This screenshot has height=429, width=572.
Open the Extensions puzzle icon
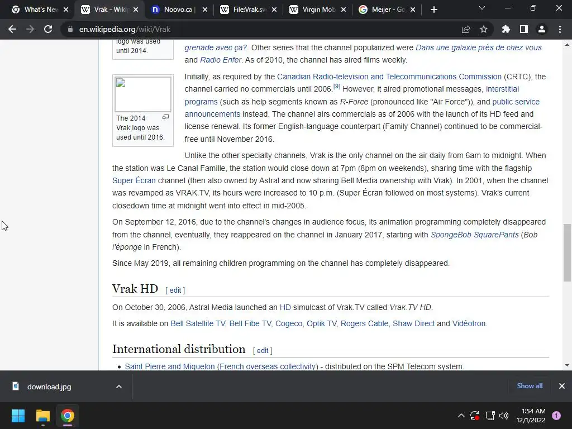(506, 29)
